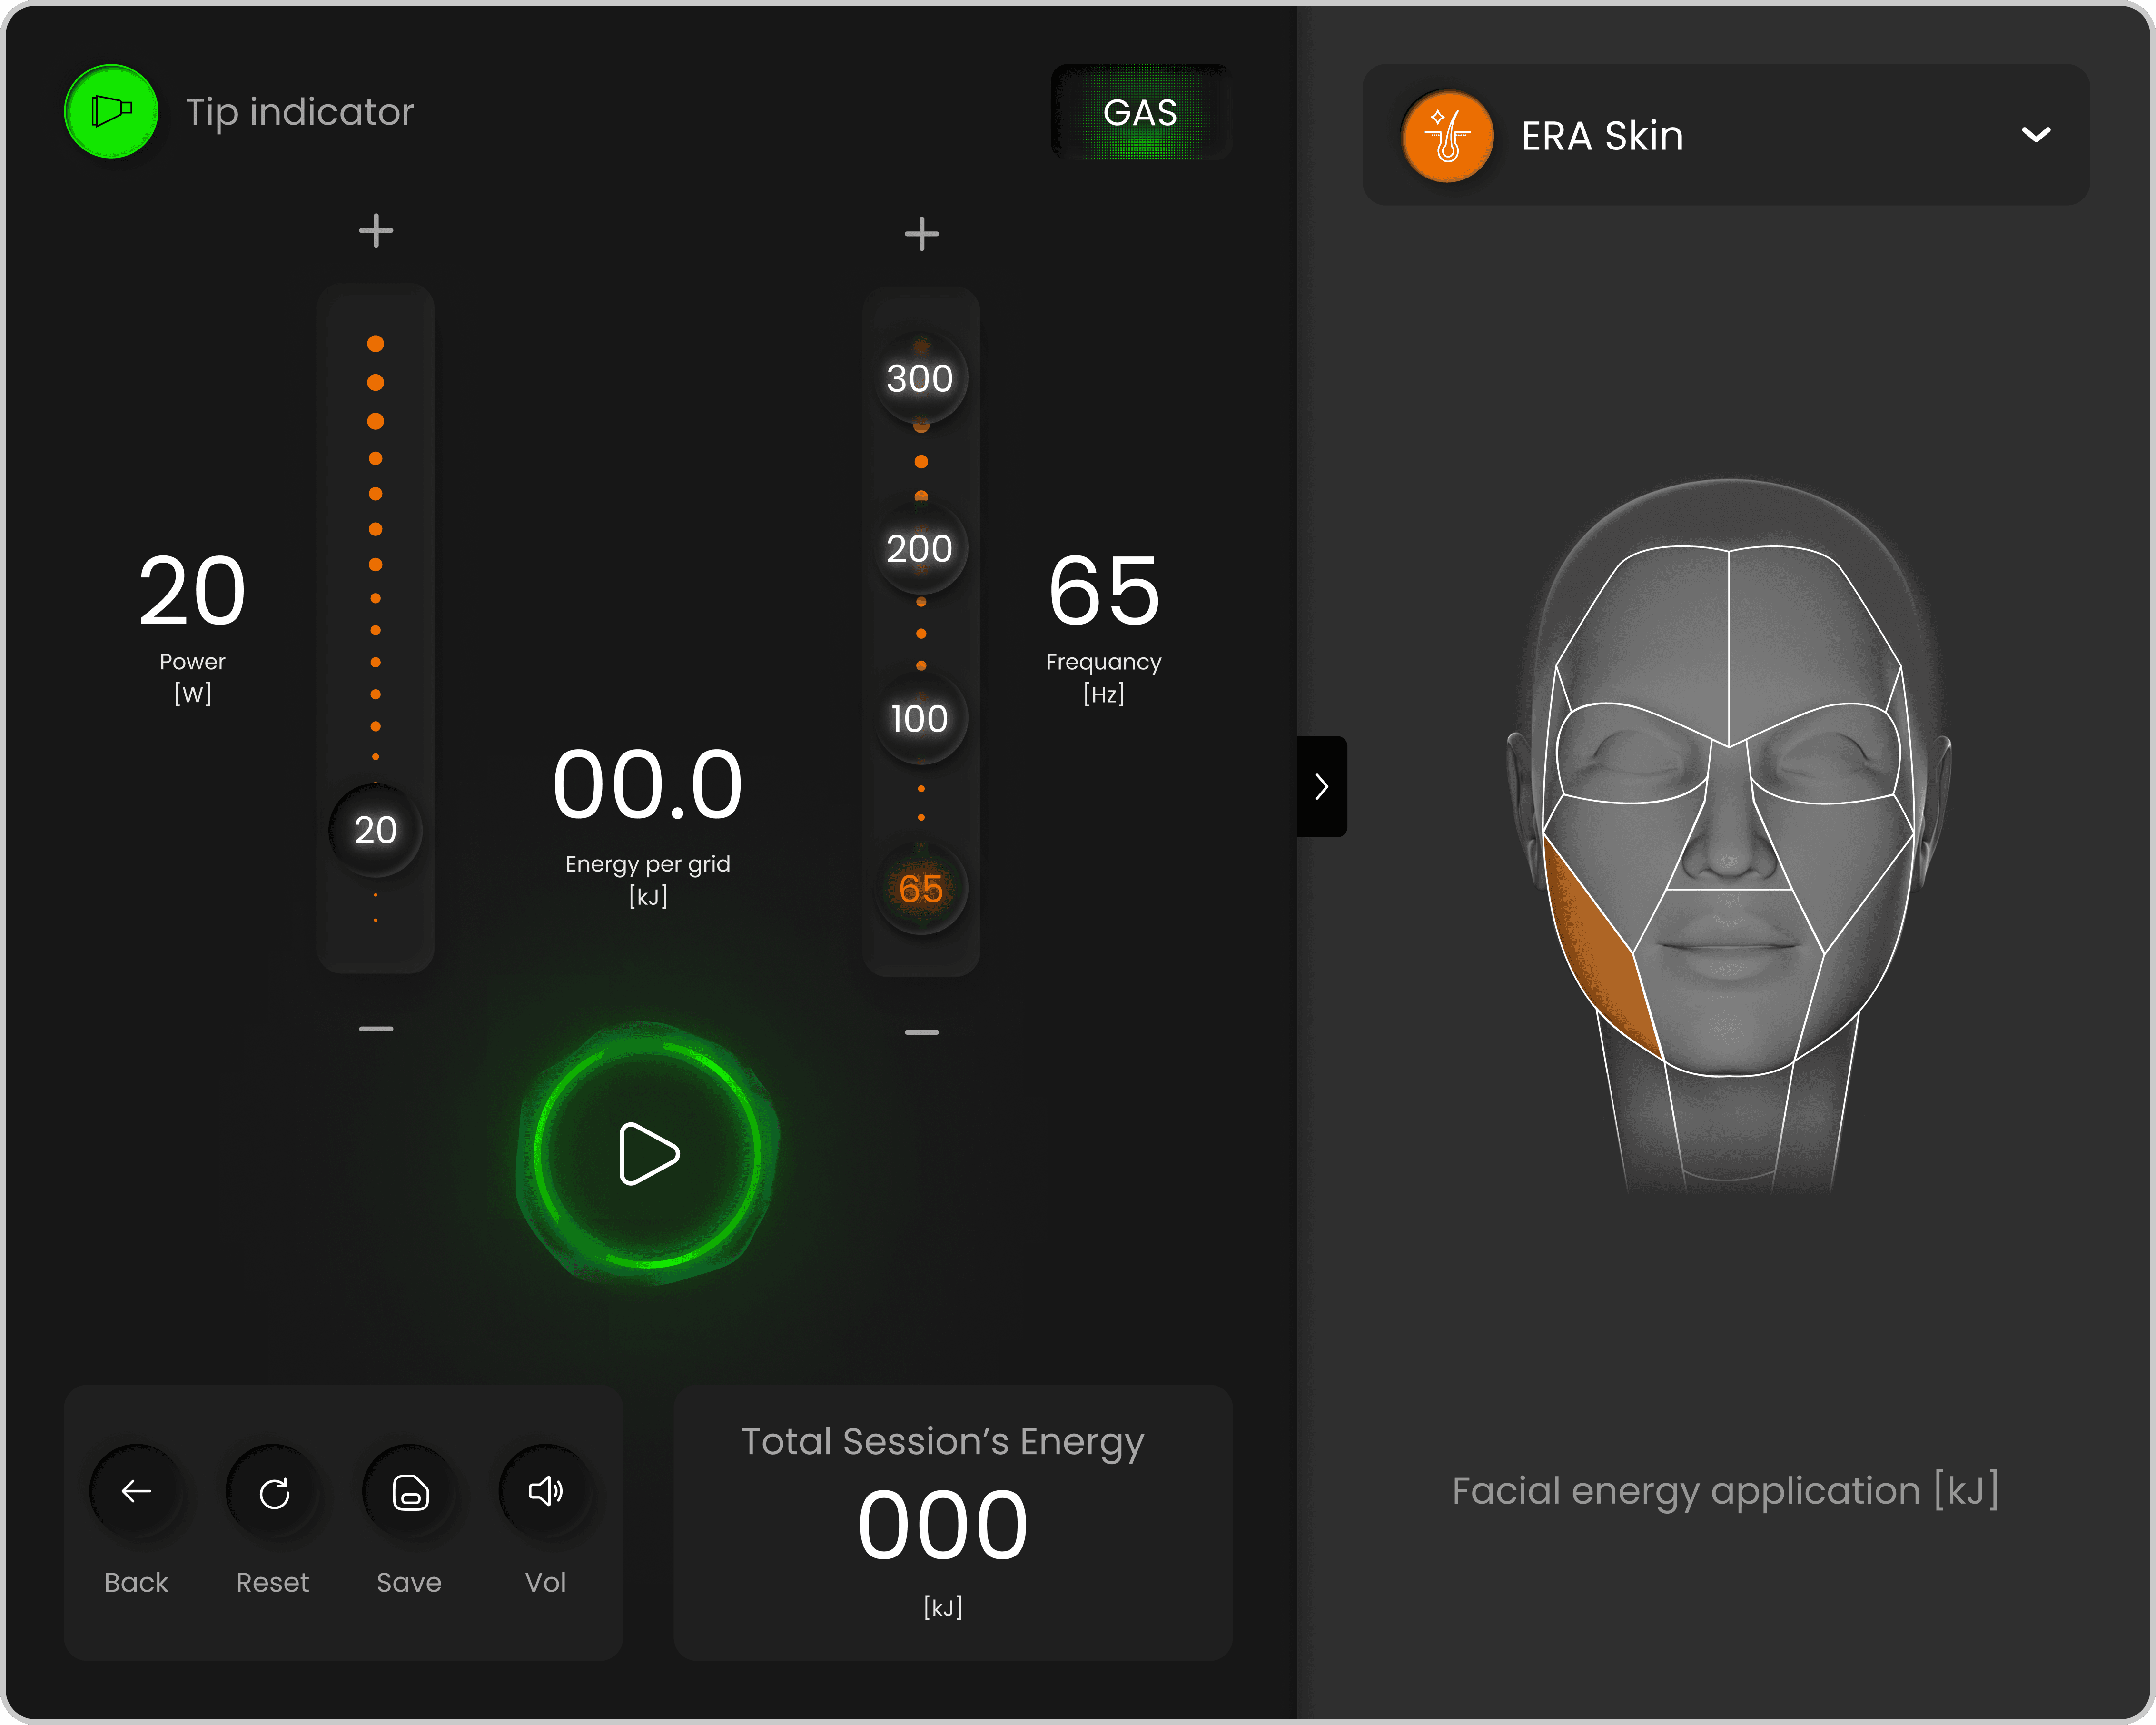Viewport: 2156px width, 1725px height.
Task: Open the Vol speaker control
Action: pos(546,1492)
